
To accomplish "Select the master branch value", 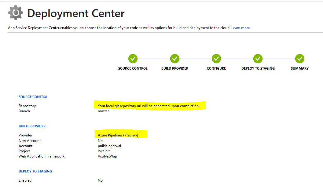I will pyautogui.click(x=103, y=111).
